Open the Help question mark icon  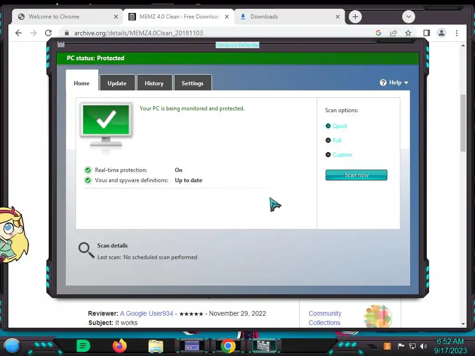(x=383, y=83)
